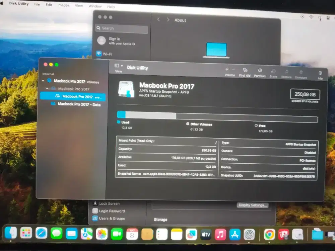
Task: Launch Safari from the Dock
Action: pos(41,233)
